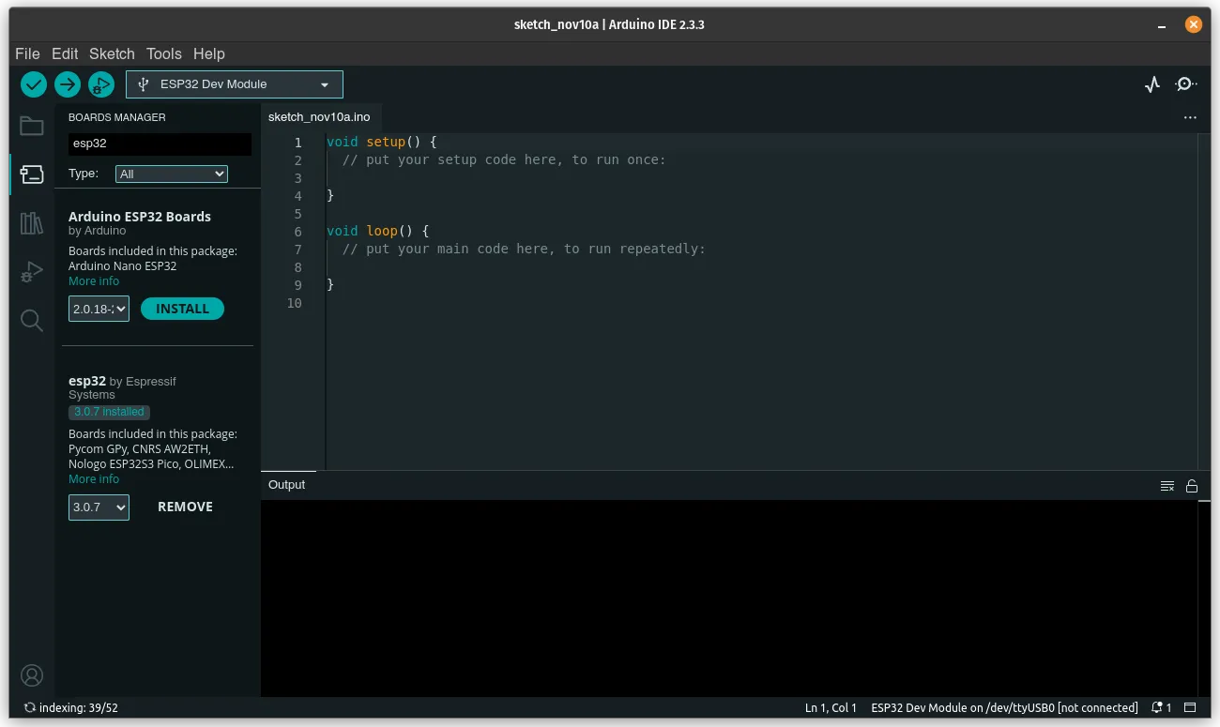The image size is (1220, 727).
Task: Click the esp32 search field in Boards Manager
Action: (158, 144)
